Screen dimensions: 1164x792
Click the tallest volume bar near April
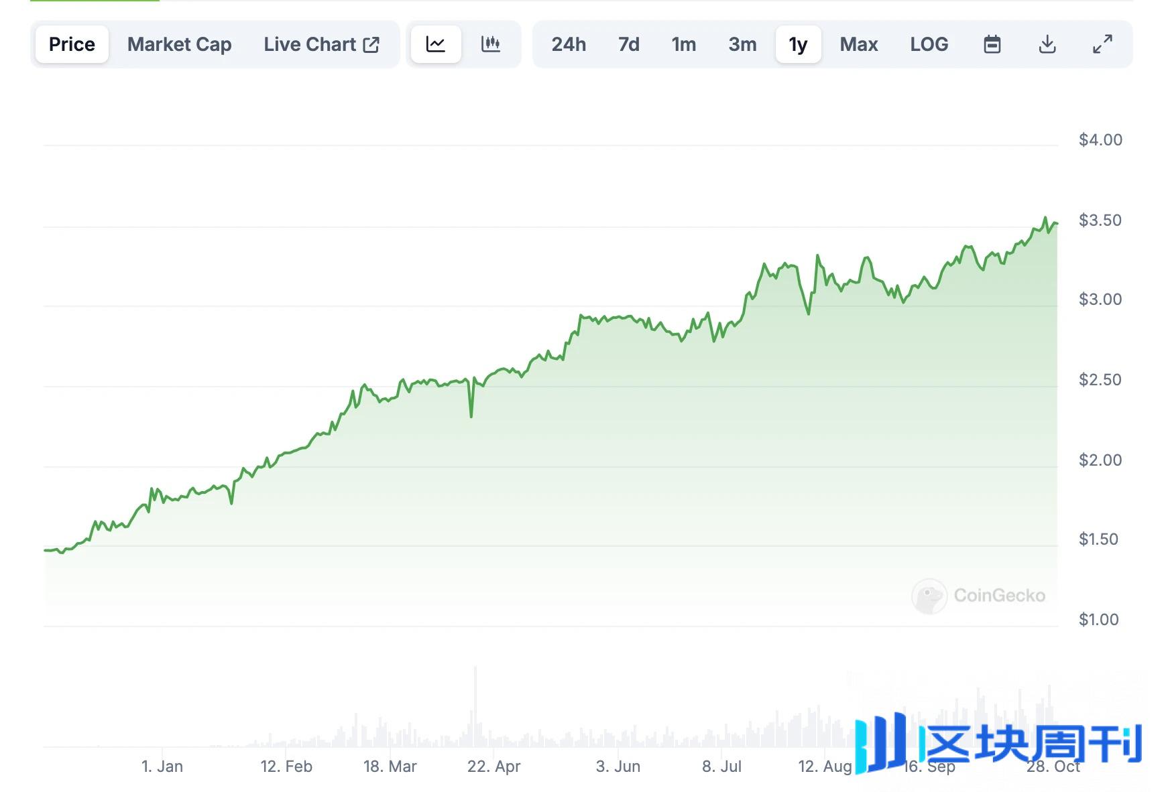coord(475,706)
